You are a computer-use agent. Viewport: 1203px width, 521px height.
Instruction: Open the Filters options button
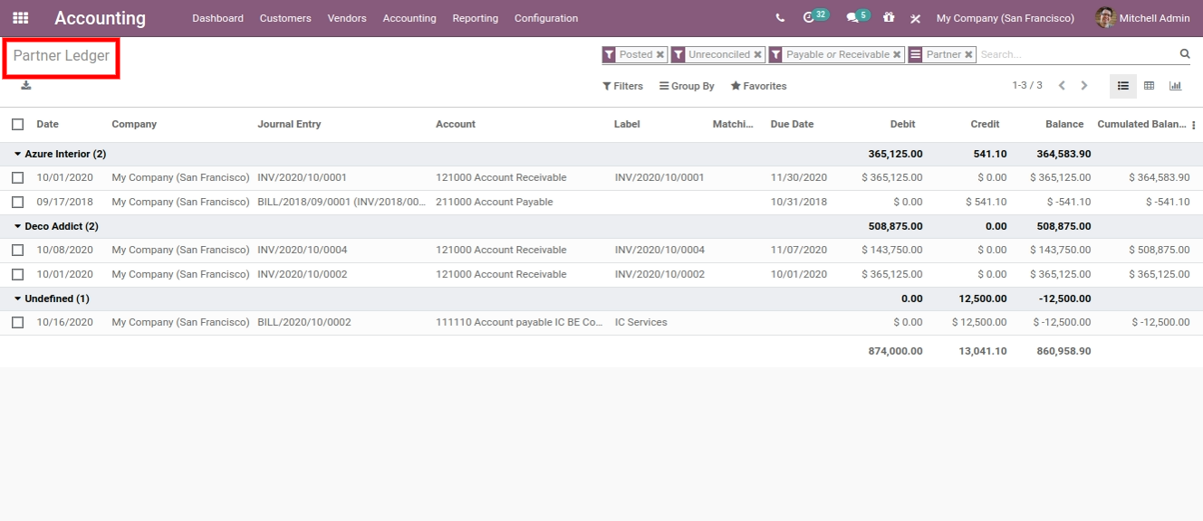[x=622, y=86]
